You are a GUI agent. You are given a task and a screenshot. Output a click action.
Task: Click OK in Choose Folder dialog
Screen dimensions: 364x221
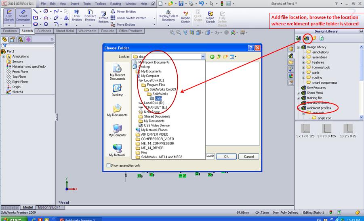[x=226, y=157]
